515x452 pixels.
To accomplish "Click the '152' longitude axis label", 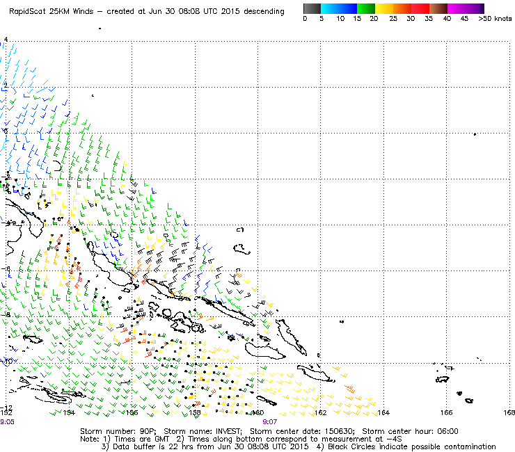I will (x=6, y=412).
